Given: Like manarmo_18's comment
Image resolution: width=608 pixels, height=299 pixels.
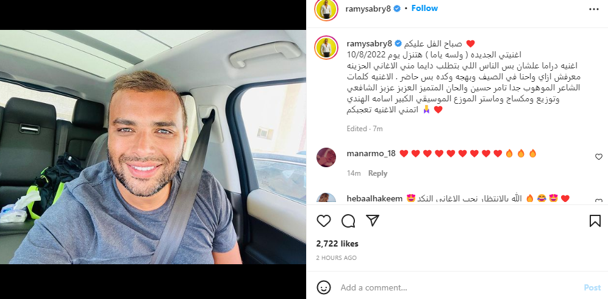Looking at the screenshot, I should pyautogui.click(x=599, y=157).
